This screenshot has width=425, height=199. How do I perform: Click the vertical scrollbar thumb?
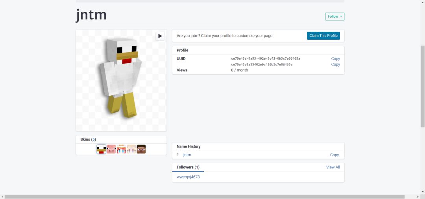tap(423, 86)
